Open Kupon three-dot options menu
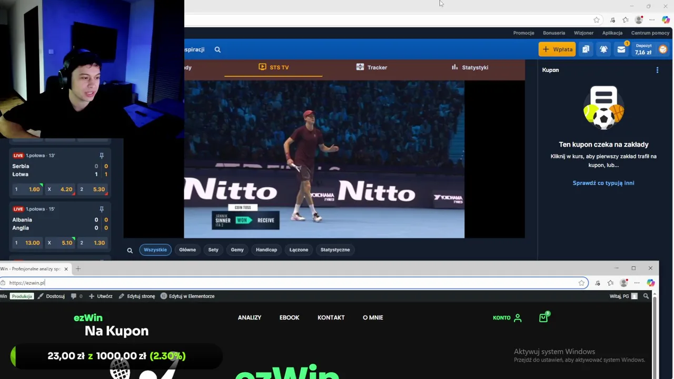 [x=657, y=70]
